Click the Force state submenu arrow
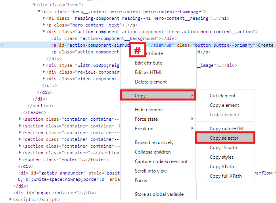This screenshot has width=276, height=203. tap(192, 119)
